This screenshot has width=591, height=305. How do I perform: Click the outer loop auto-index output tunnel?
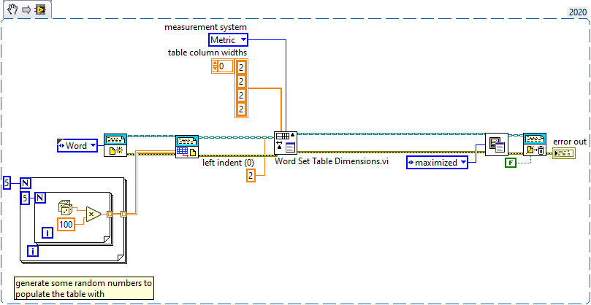click(123, 215)
